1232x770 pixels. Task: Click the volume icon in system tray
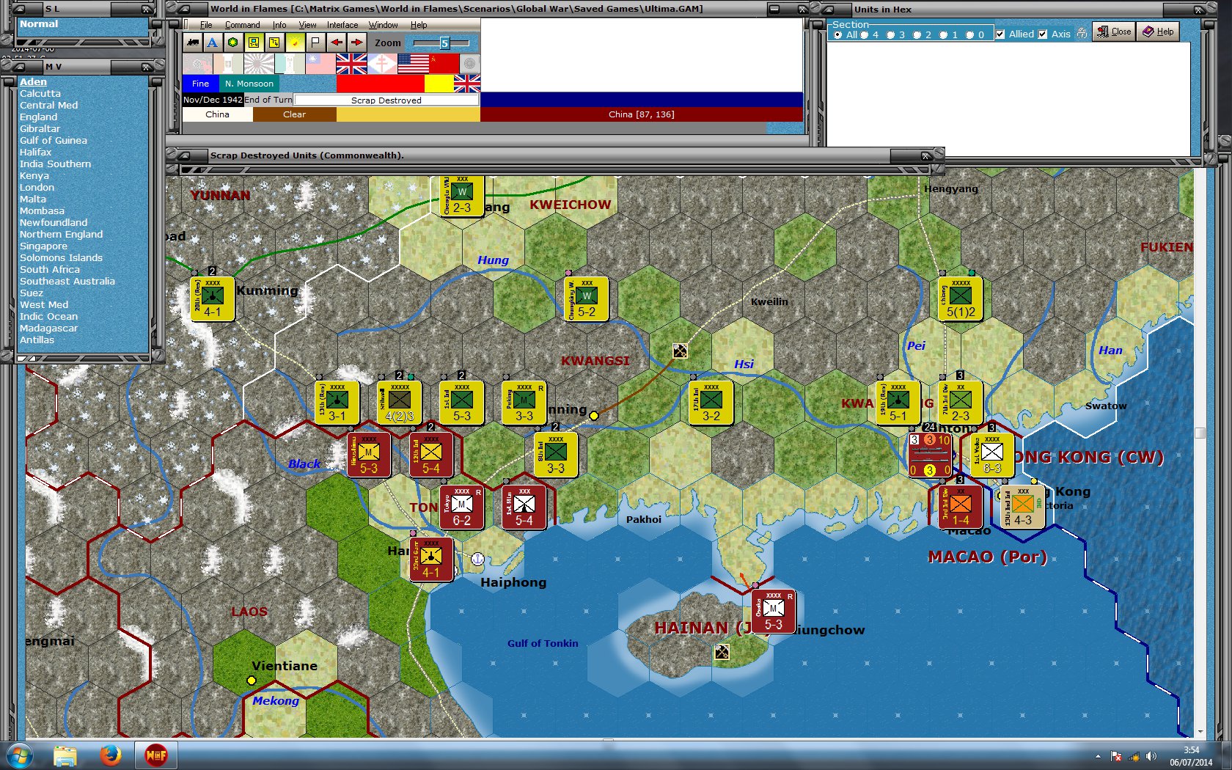[1151, 756]
